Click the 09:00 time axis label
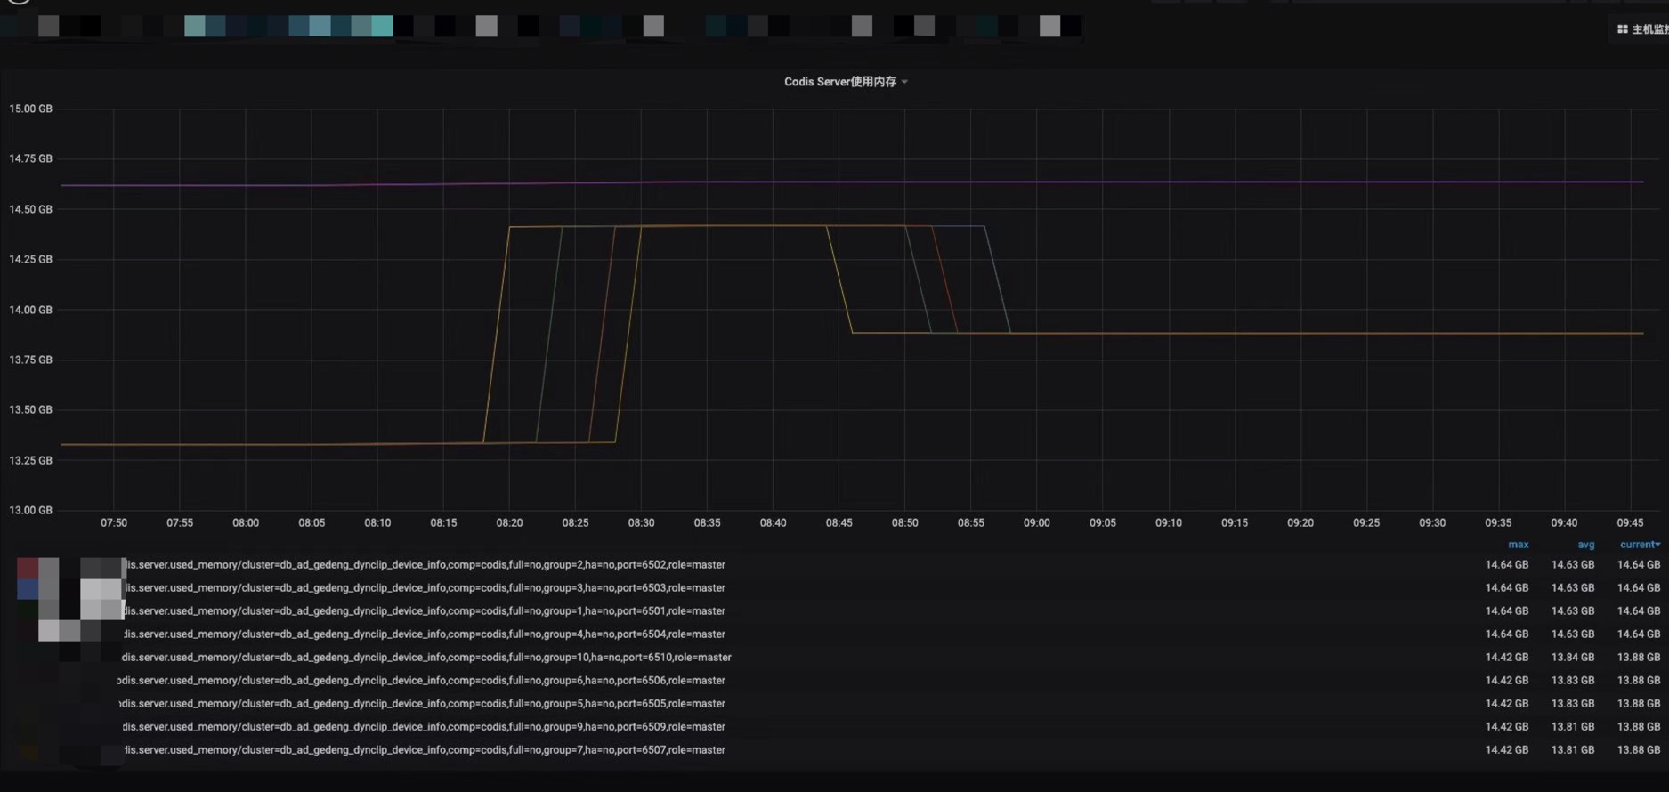Screen dimensions: 1669x792 (1036, 523)
